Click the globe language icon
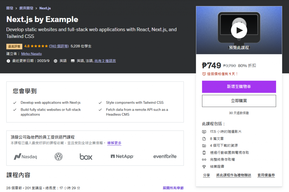 pos(56,61)
